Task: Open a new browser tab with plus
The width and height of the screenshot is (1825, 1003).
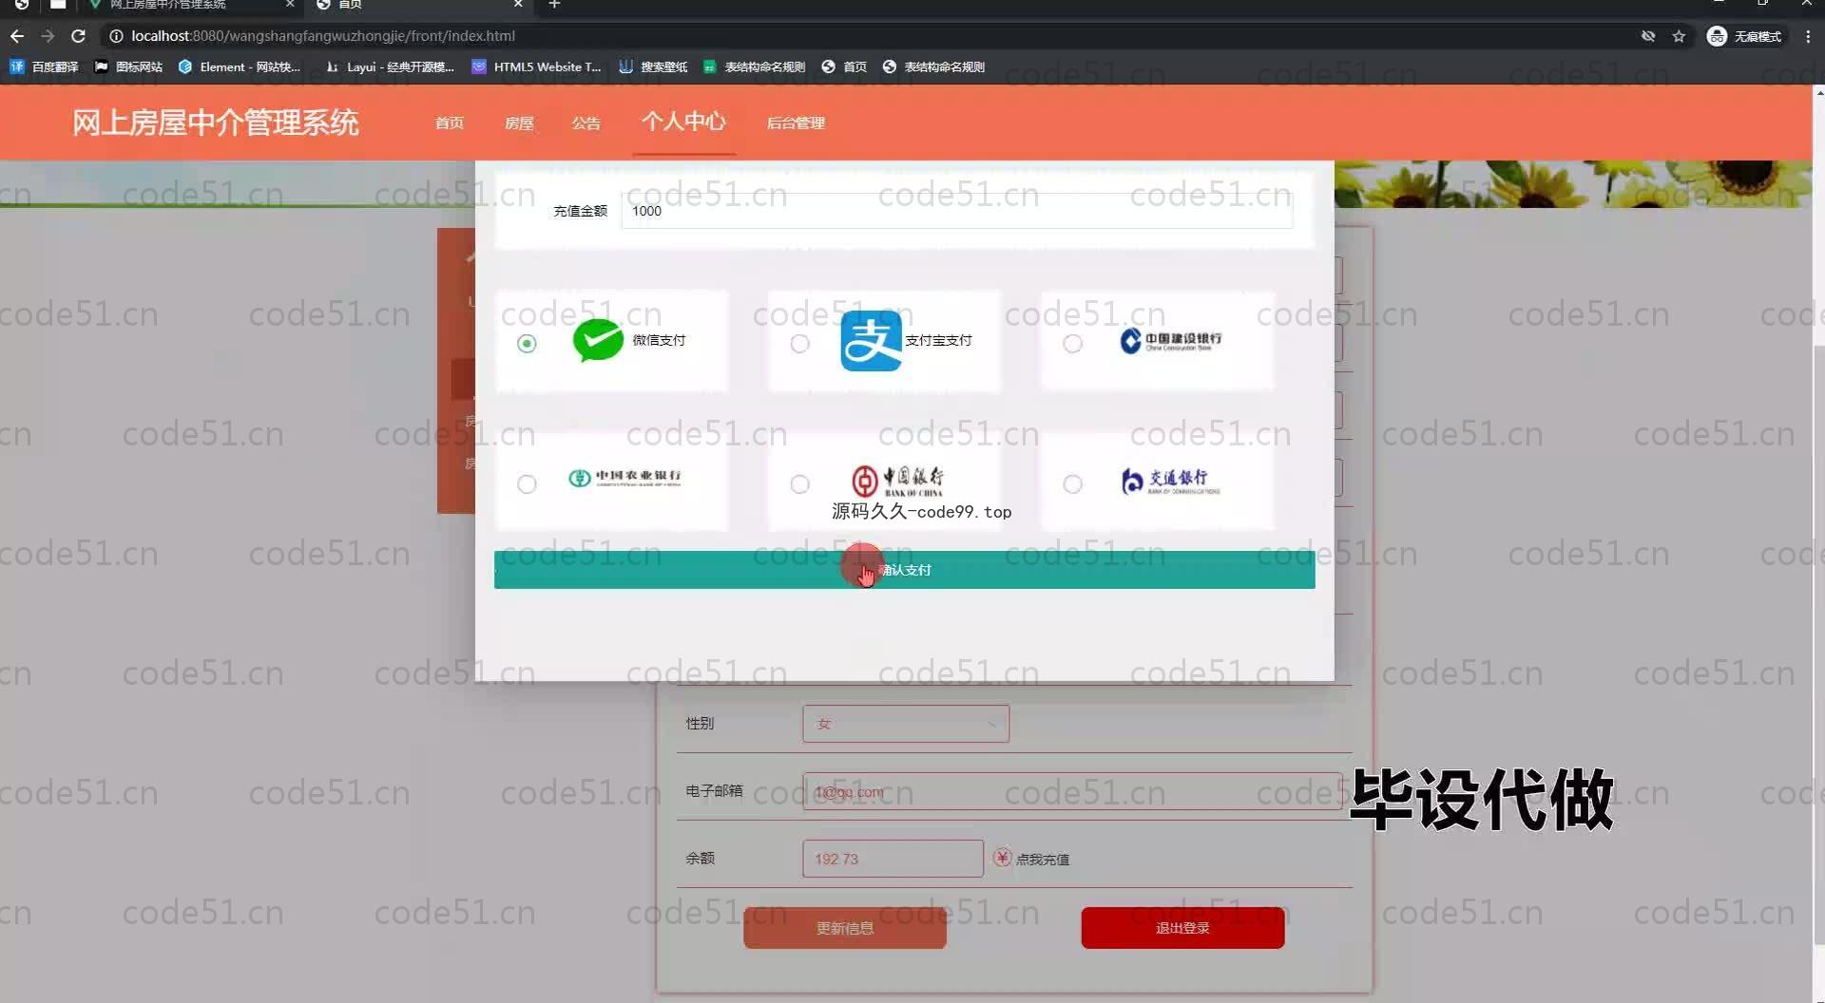Action: pos(554,5)
